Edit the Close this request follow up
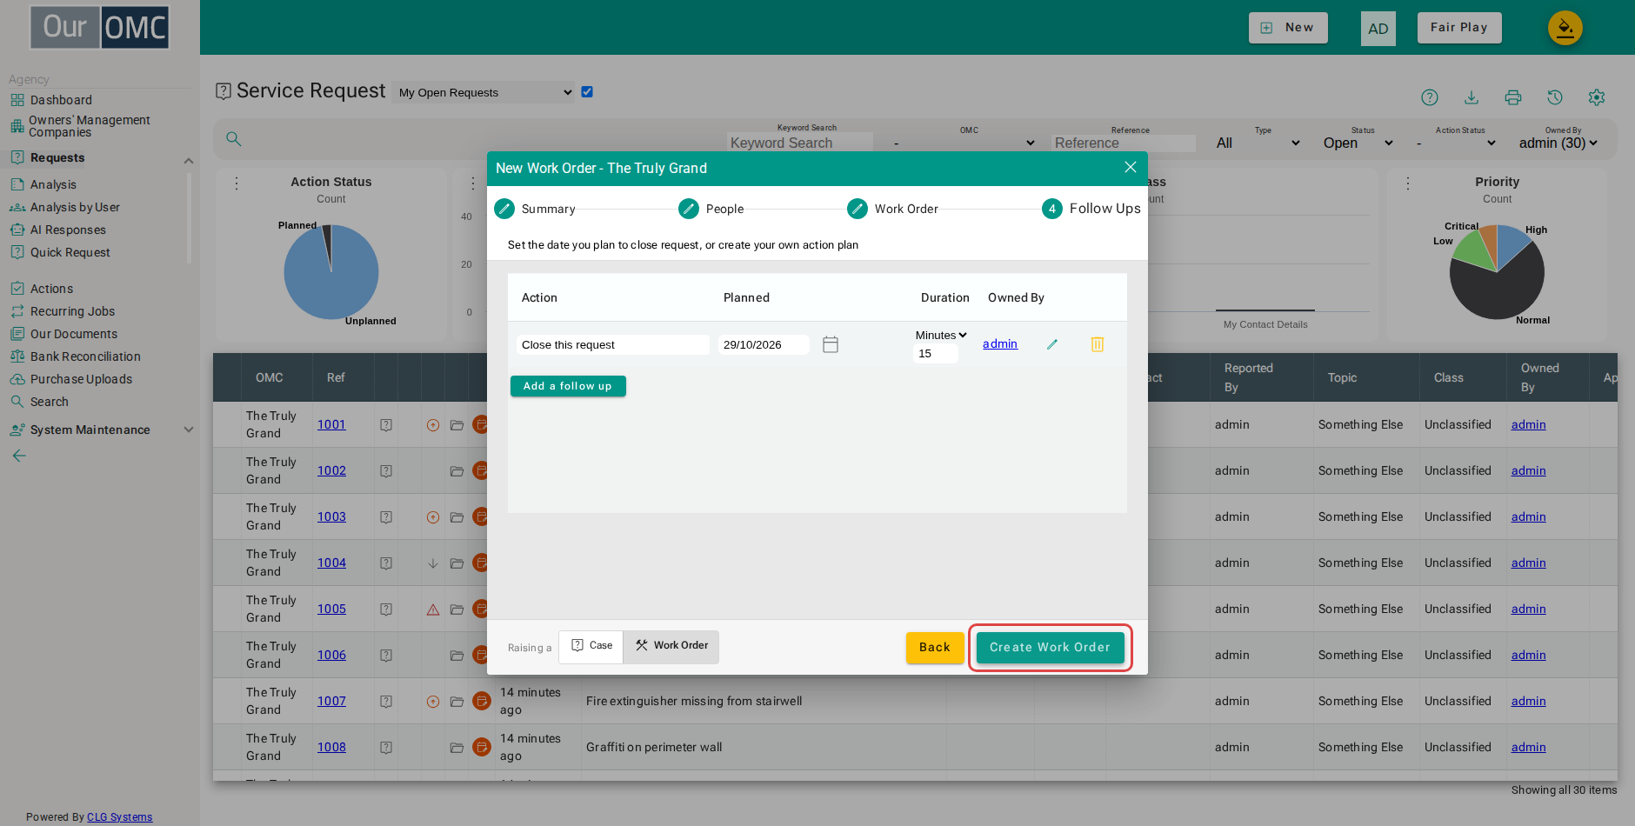 [1052, 344]
